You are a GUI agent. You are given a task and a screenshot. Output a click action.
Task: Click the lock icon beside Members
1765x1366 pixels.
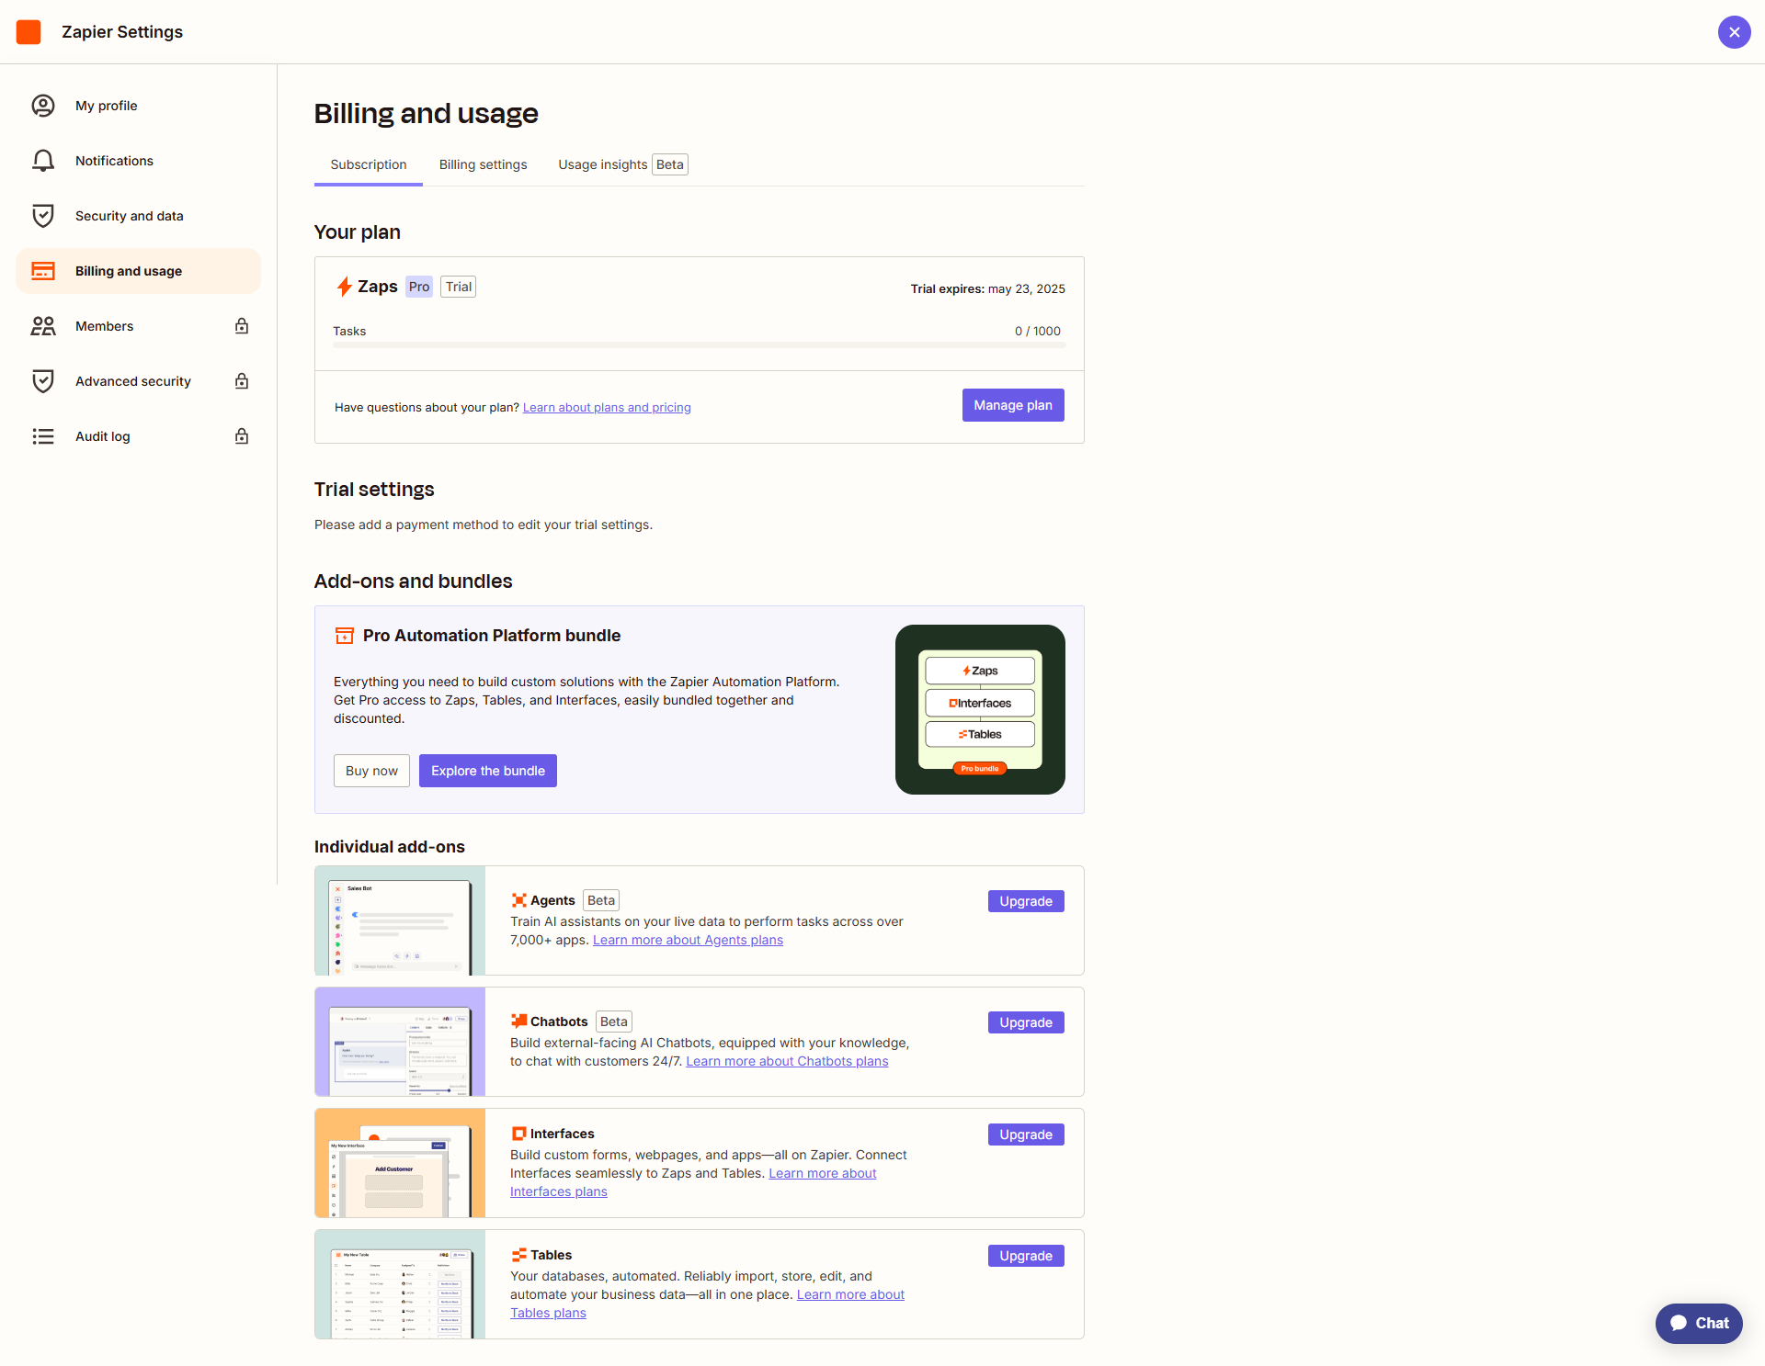(x=242, y=326)
